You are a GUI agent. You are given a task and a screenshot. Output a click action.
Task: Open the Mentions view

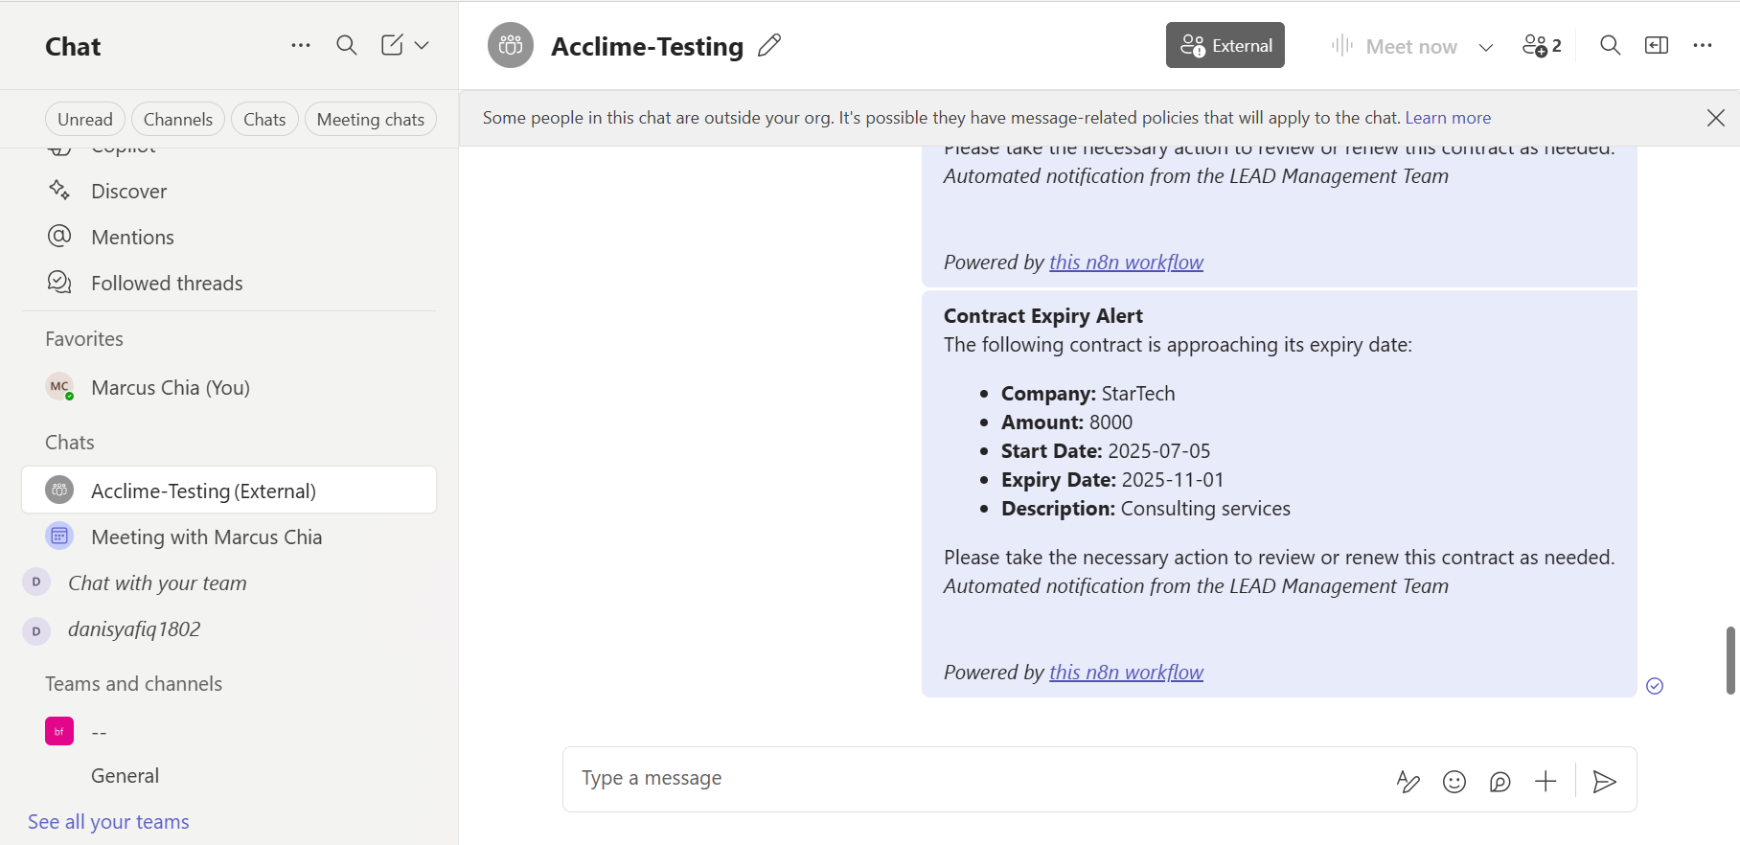pyautogui.click(x=132, y=238)
